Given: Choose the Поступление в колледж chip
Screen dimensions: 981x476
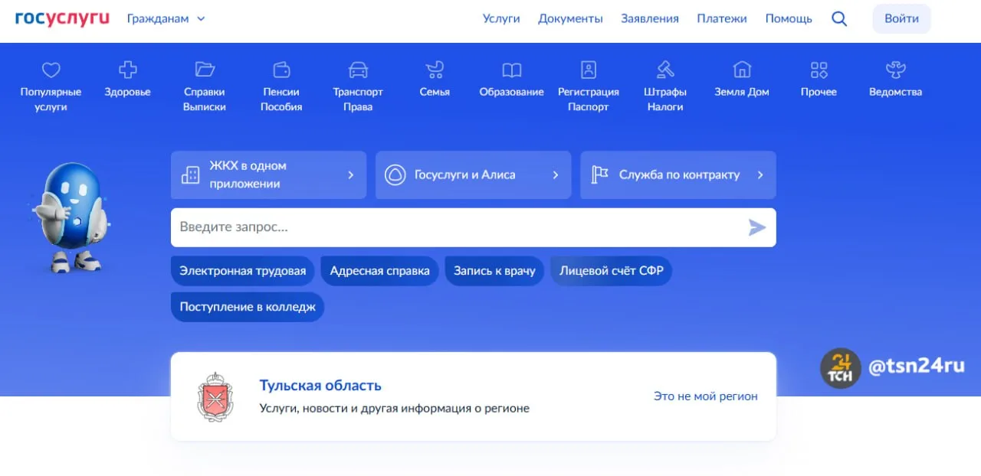Looking at the screenshot, I should [x=248, y=307].
